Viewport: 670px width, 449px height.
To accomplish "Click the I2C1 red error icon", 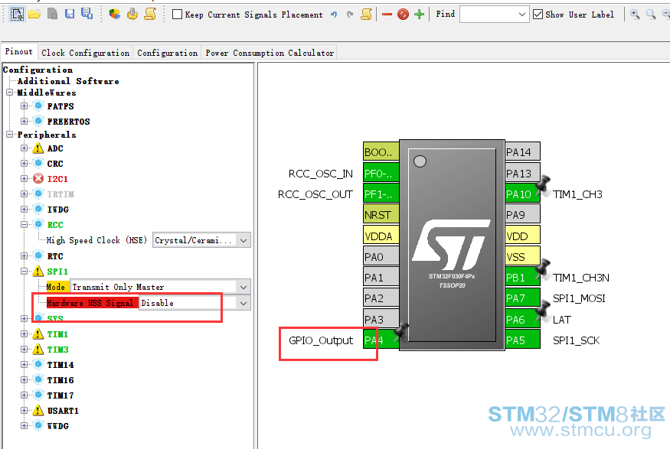I will tap(38, 178).
